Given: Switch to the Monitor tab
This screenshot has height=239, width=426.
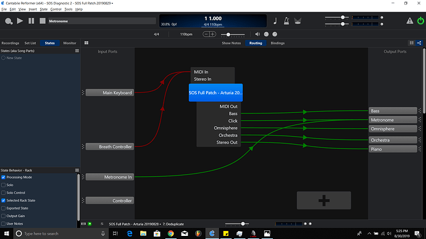Looking at the screenshot, I should [x=70, y=43].
